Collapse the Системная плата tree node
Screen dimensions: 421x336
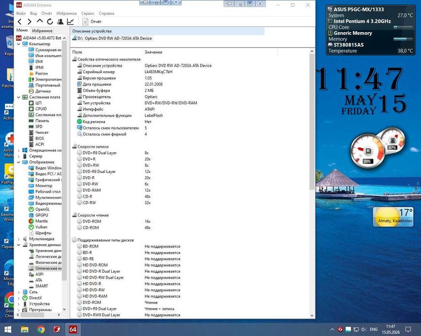pyautogui.click(x=19, y=97)
